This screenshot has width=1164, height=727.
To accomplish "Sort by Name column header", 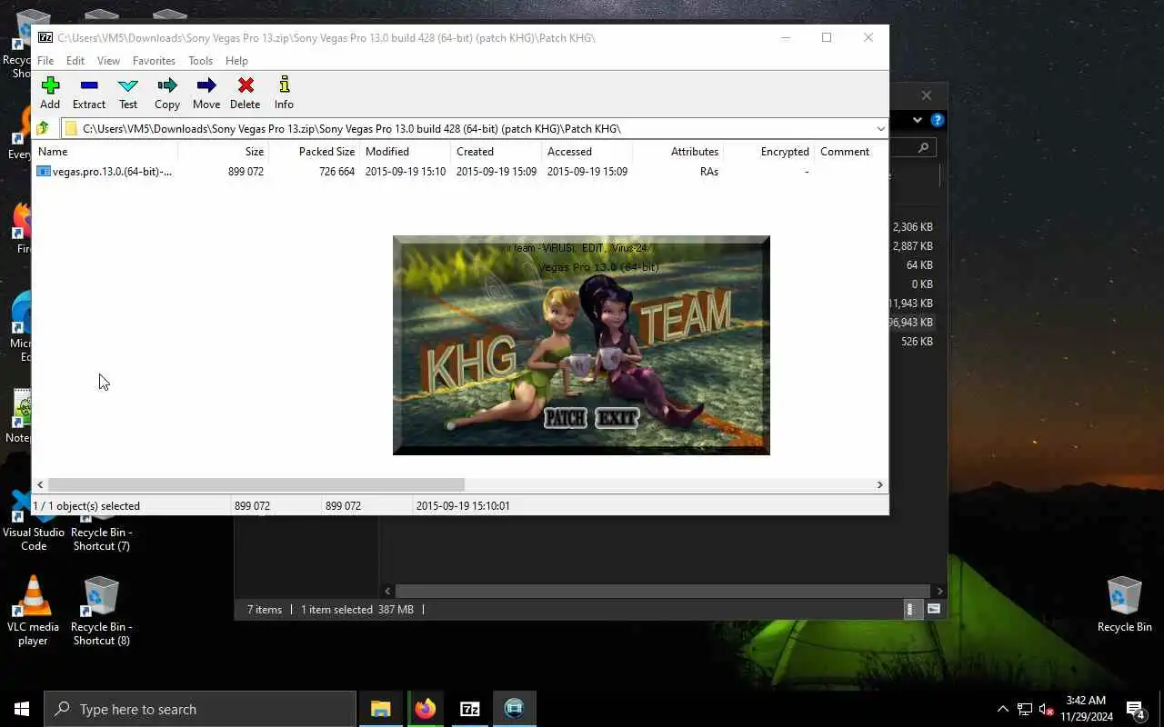I will tap(105, 152).
